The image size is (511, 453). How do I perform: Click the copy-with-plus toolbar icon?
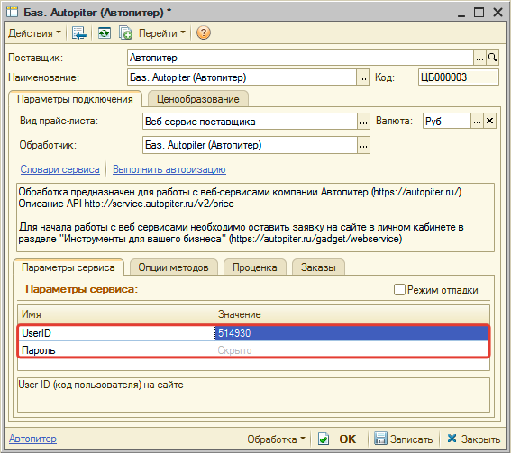125,33
